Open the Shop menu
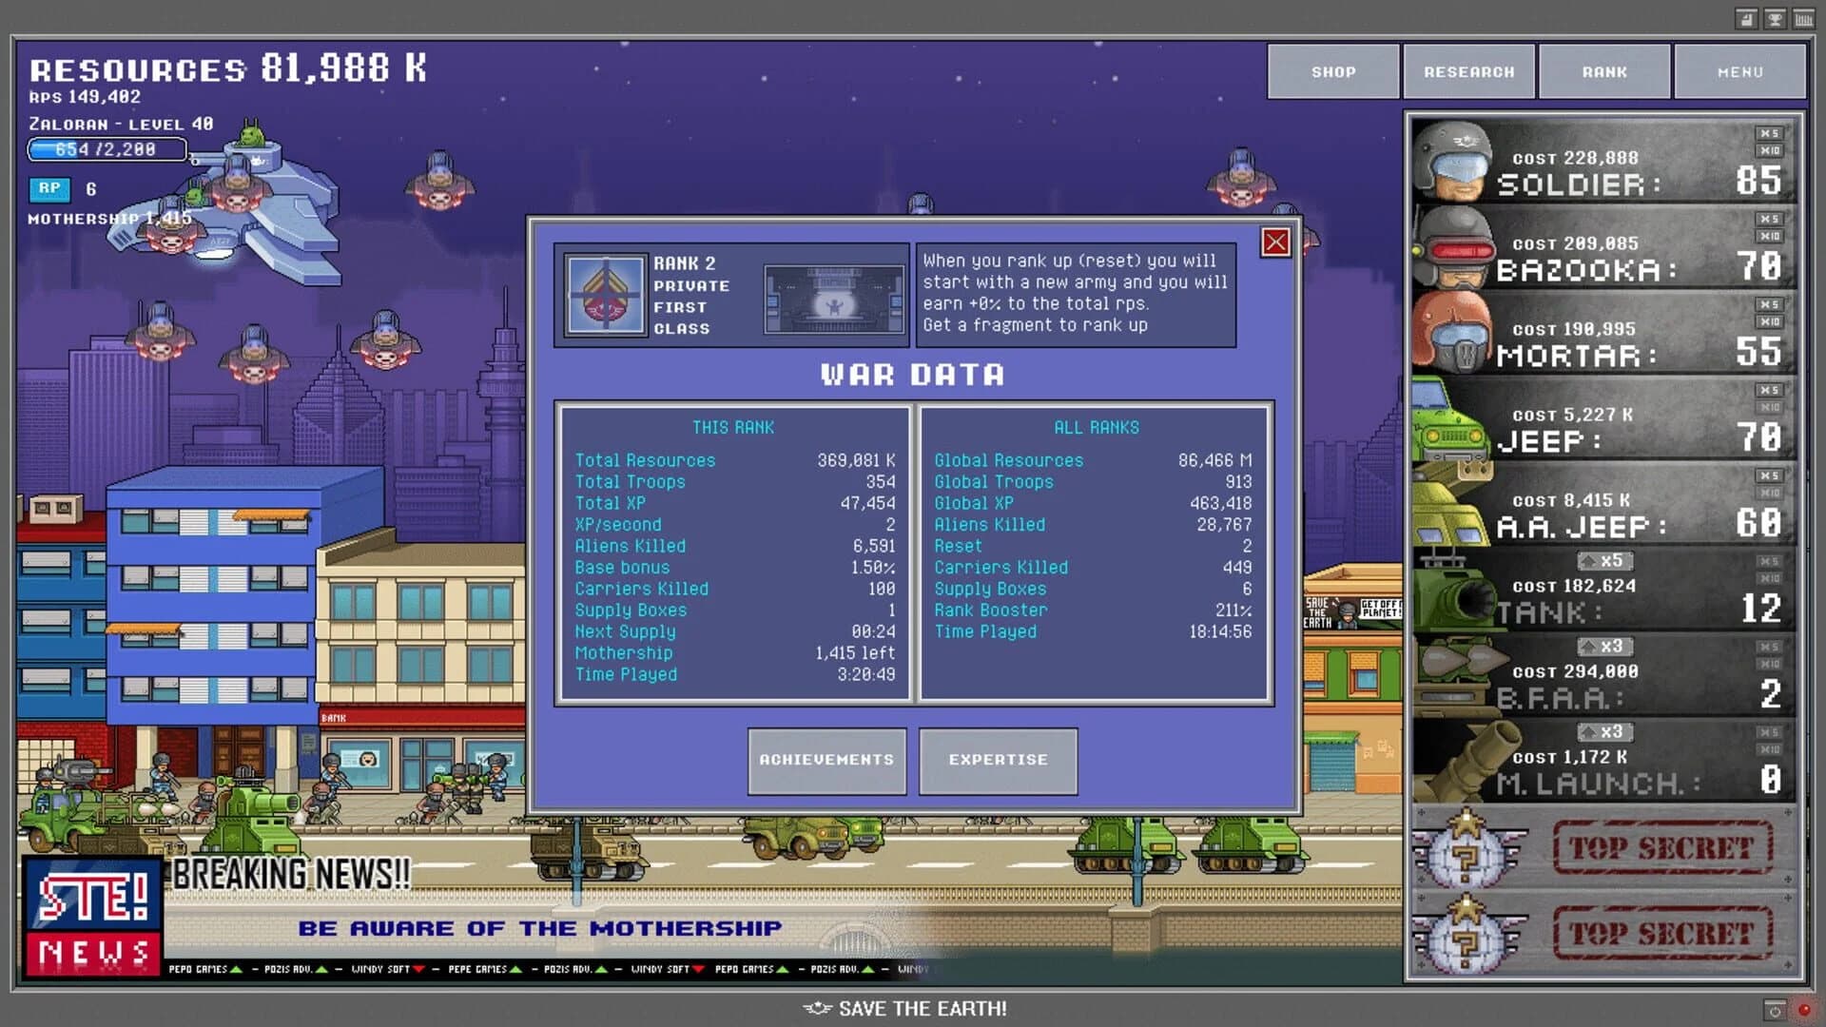Screen dimensions: 1826x1027 (1332, 71)
